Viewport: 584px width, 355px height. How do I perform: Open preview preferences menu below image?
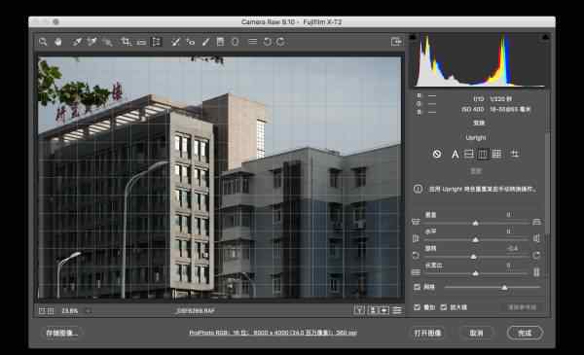tap(397, 310)
